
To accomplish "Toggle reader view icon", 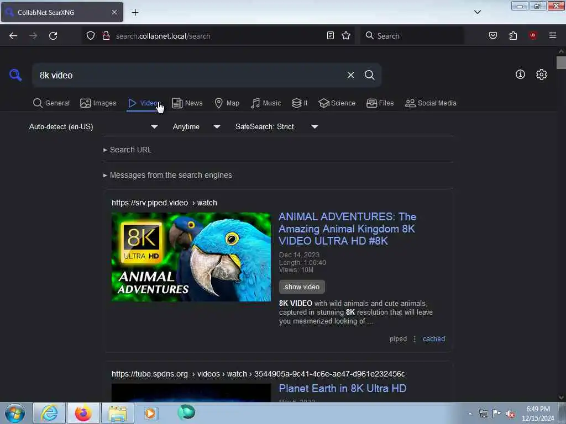I will [x=331, y=35].
